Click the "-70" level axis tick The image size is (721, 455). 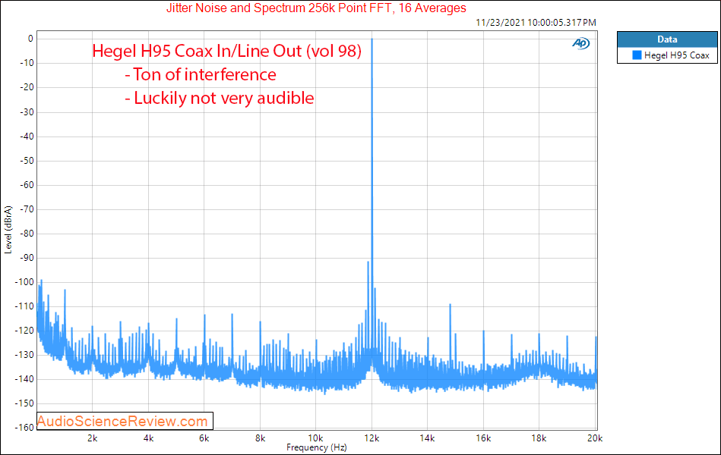(27, 209)
